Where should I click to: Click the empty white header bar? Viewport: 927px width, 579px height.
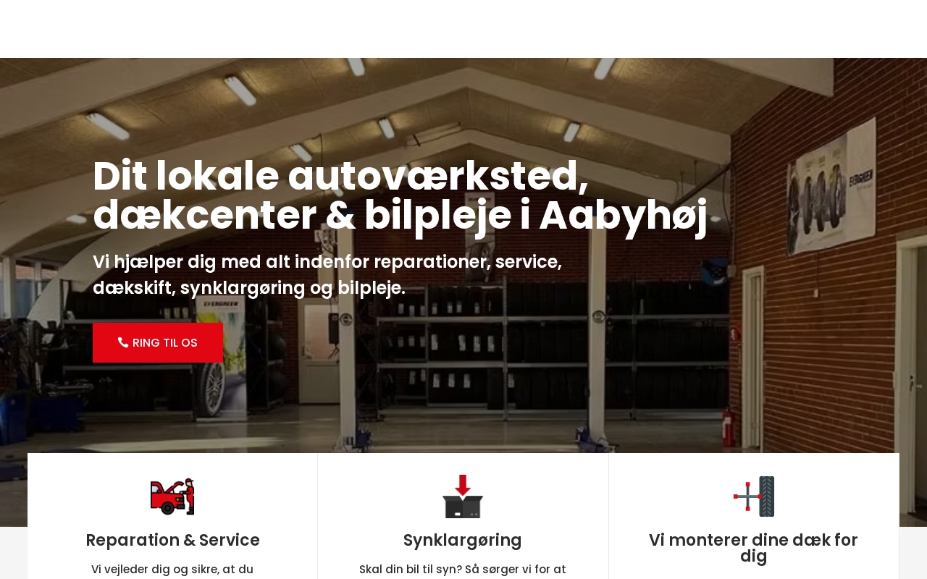pos(463,29)
